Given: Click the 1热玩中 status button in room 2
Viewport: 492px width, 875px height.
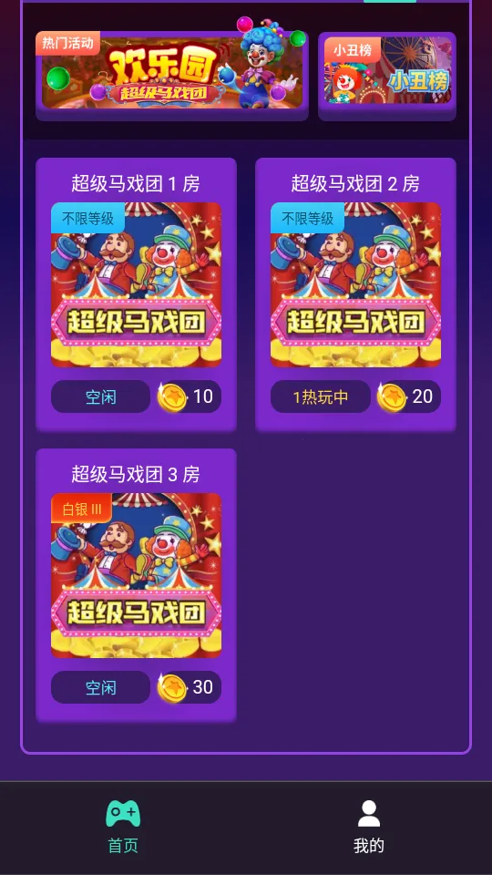Looking at the screenshot, I should point(321,396).
